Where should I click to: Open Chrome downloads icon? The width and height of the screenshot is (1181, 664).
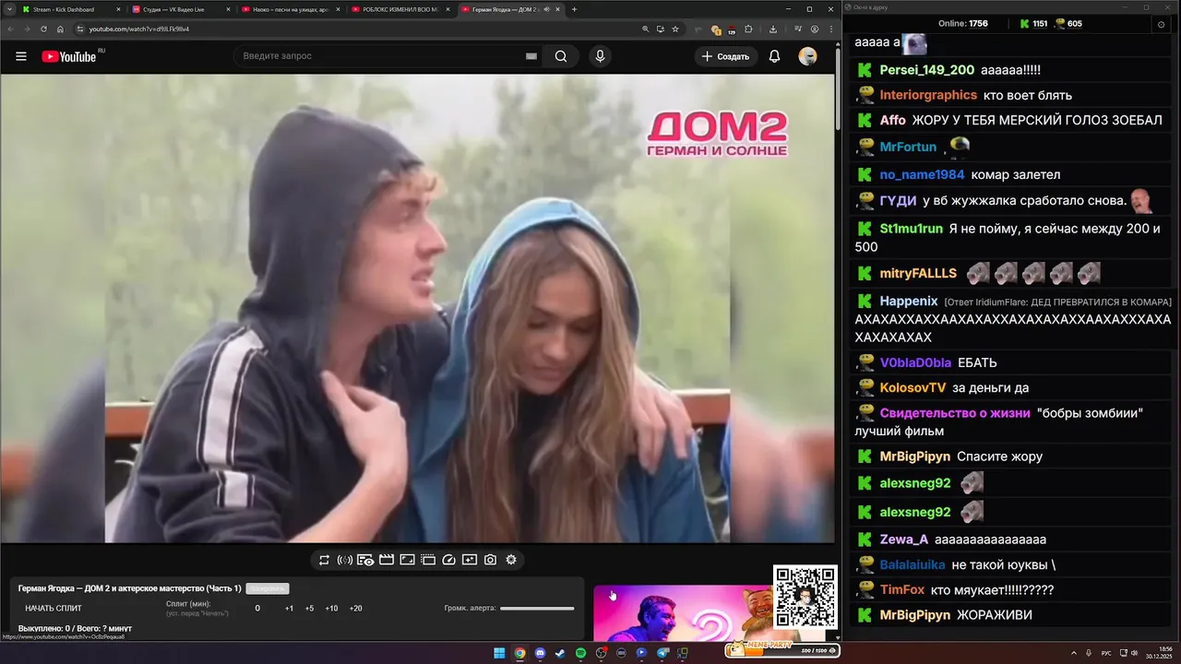click(773, 29)
